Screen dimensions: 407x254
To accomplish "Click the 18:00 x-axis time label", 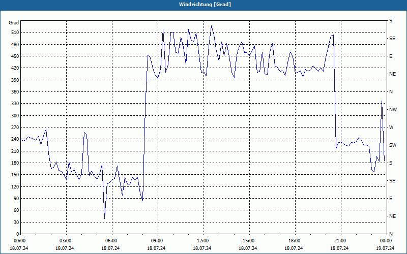I will coord(295,241).
